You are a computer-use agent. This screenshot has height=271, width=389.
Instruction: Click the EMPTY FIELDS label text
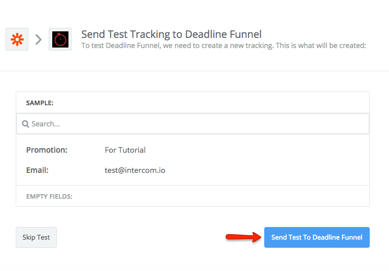click(49, 196)
